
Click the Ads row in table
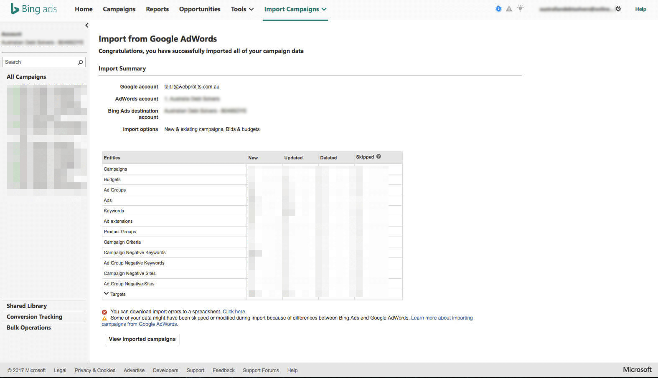[252, 200]
